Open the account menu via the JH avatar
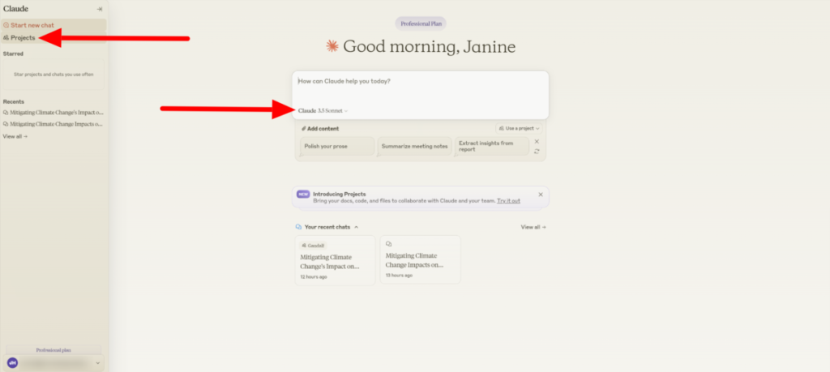 click(12, 363)
